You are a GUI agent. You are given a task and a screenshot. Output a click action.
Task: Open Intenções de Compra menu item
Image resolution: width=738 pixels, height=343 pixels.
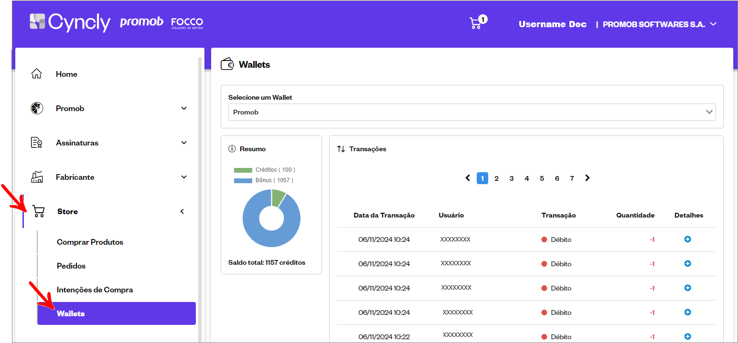coord(95,290)
